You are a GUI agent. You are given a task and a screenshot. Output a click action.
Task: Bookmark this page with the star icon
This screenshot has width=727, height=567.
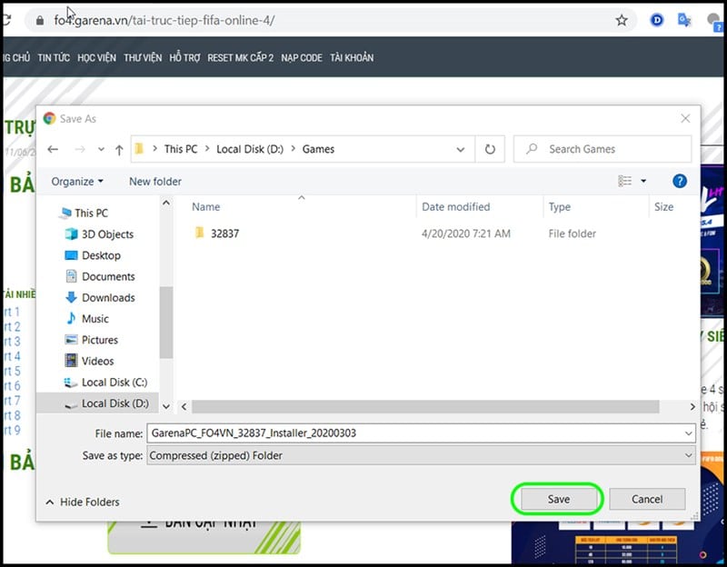point(622,20)
